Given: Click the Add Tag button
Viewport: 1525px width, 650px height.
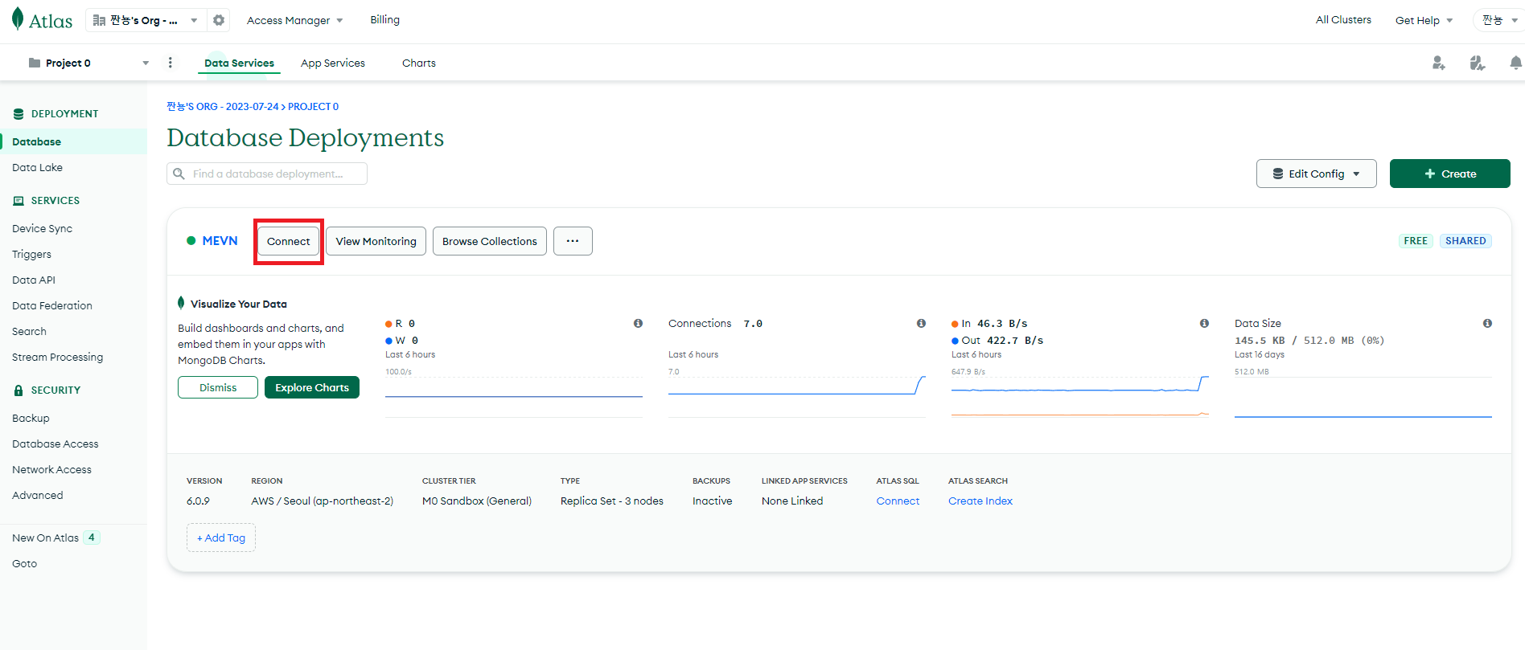Looking at the screenshot, I should click(221, 538).
